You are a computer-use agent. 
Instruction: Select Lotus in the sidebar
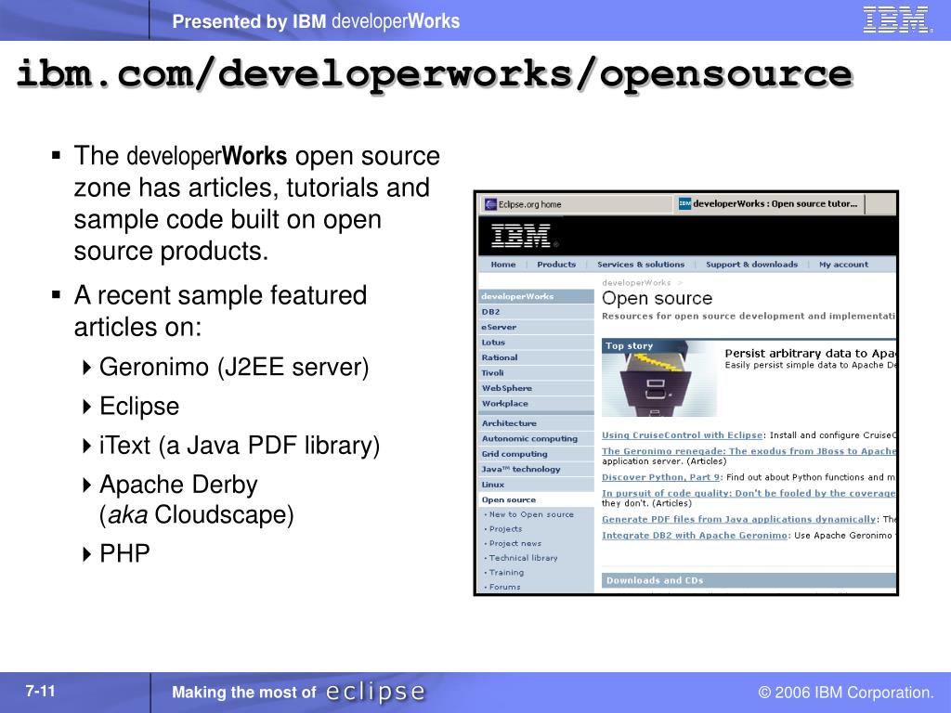pos(536,342)
